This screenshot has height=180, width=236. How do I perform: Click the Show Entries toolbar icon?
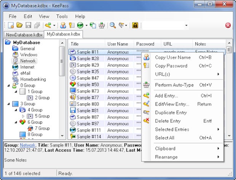121,25
